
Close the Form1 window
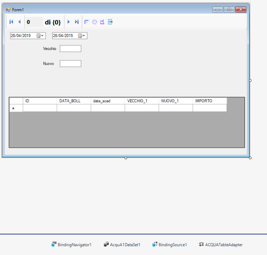pos(241,10)
